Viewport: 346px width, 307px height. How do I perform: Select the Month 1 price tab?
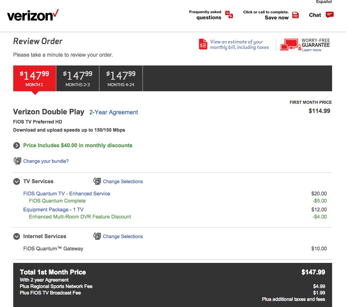pos(35,78)
